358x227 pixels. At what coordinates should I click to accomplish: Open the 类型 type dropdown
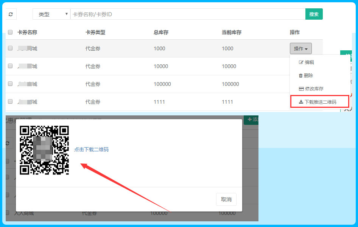[51, 14]
